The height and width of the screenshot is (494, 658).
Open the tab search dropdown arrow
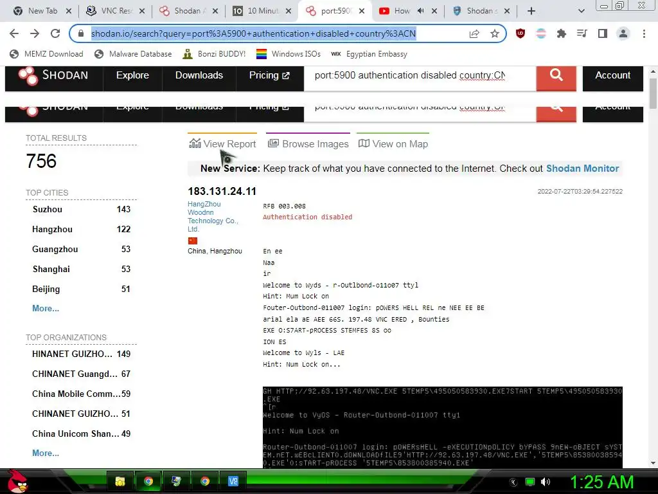[581, 11]
